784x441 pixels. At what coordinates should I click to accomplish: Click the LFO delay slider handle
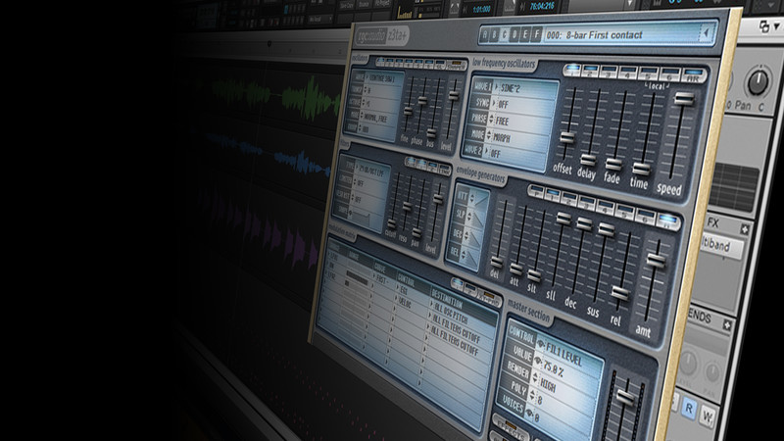(x=589, y=160)
